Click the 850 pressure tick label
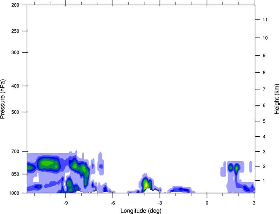This screenshot has width=280, height=214. (15, 174)
